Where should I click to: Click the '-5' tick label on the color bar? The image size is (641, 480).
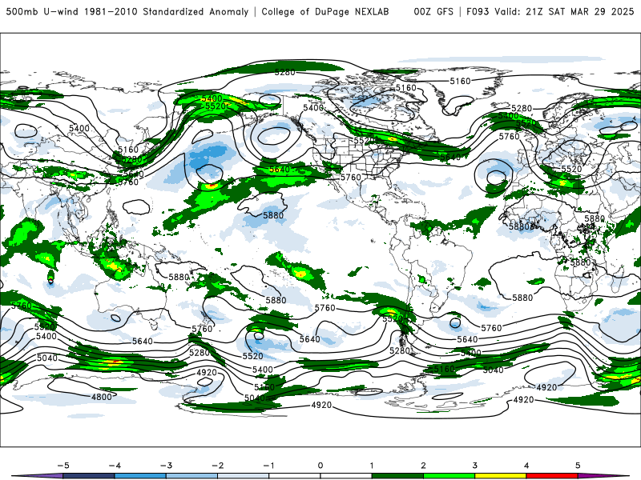pyautogui.click(x=63, y=466)
